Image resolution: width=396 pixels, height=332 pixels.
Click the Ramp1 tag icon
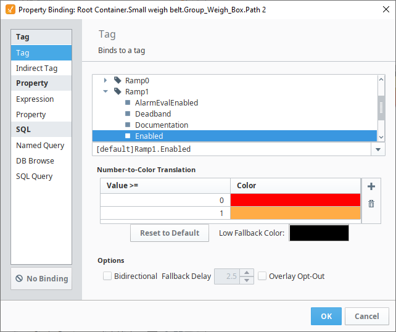pos(118,91)
